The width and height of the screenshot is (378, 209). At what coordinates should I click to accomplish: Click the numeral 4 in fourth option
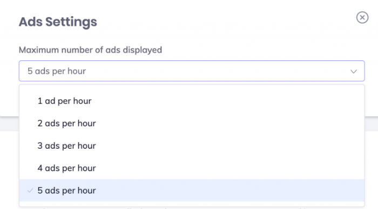40,168
